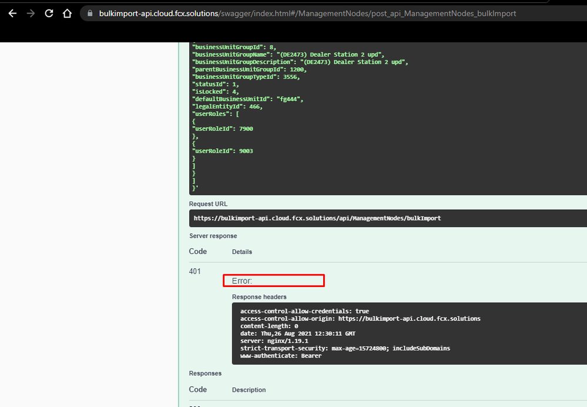Reload the Swagger page
Image resolution: width=587 pixels, height=407 pixels.
(49, 13)
